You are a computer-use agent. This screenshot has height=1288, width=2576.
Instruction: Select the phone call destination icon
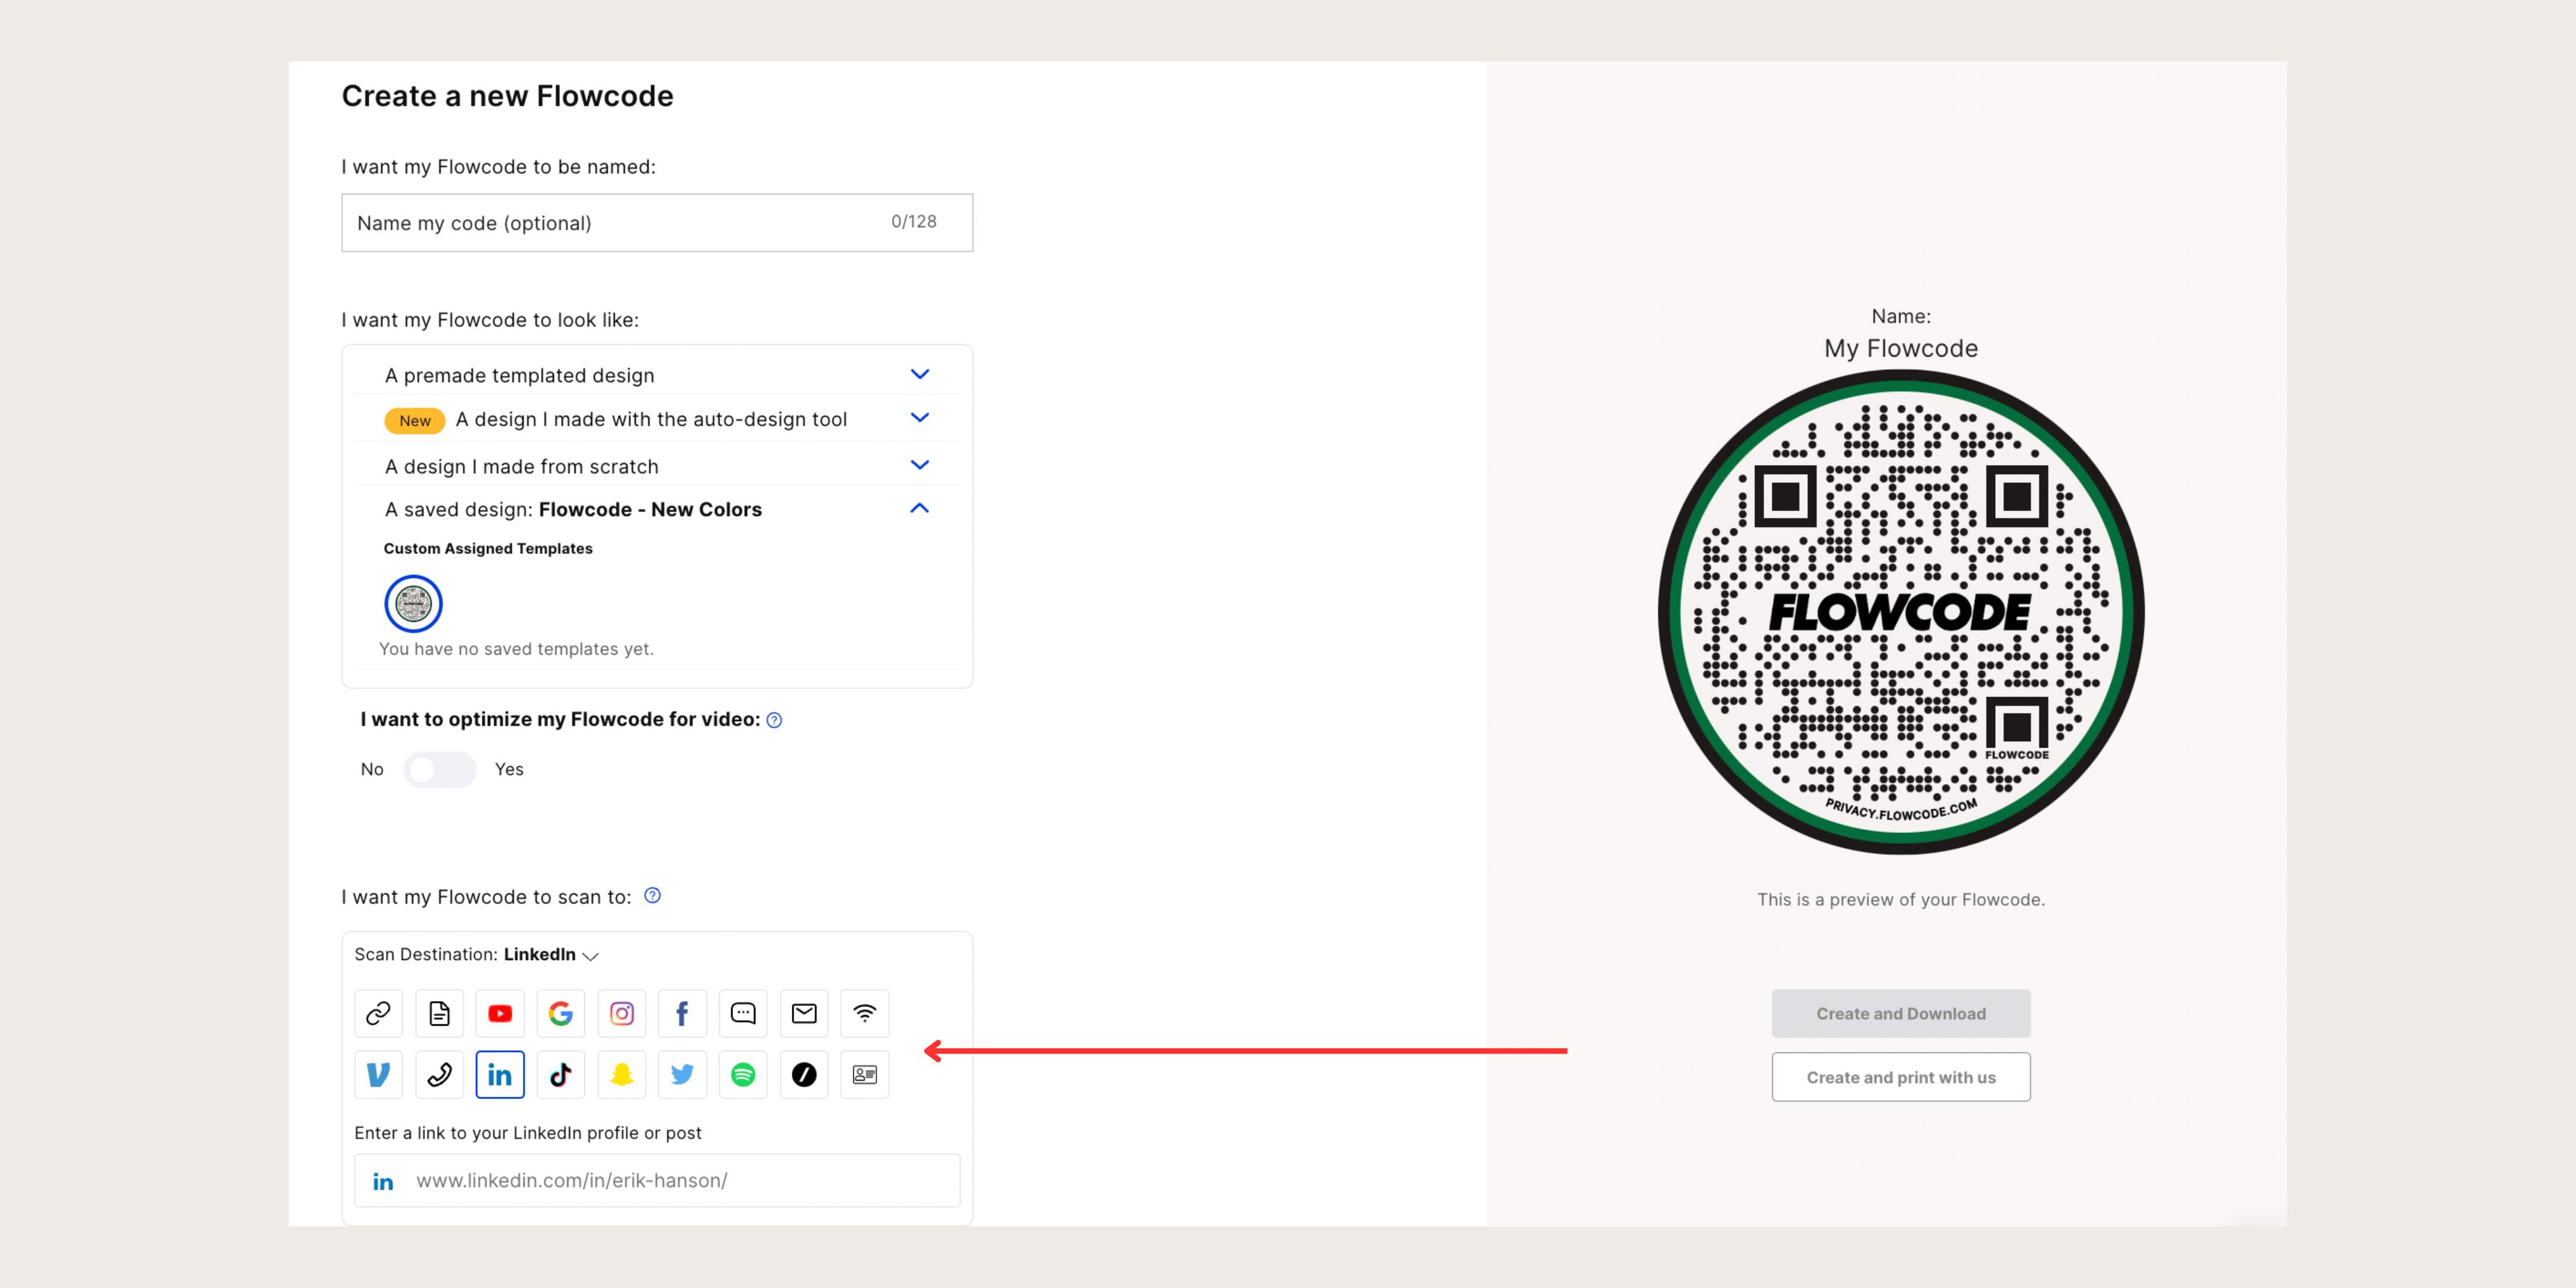coord(439,1075)
